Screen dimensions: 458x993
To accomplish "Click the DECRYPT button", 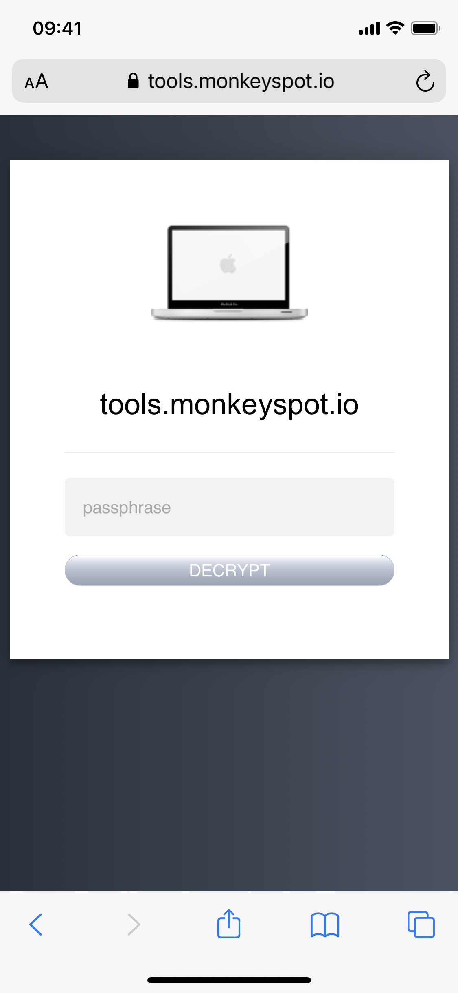I will coord(230,570).
